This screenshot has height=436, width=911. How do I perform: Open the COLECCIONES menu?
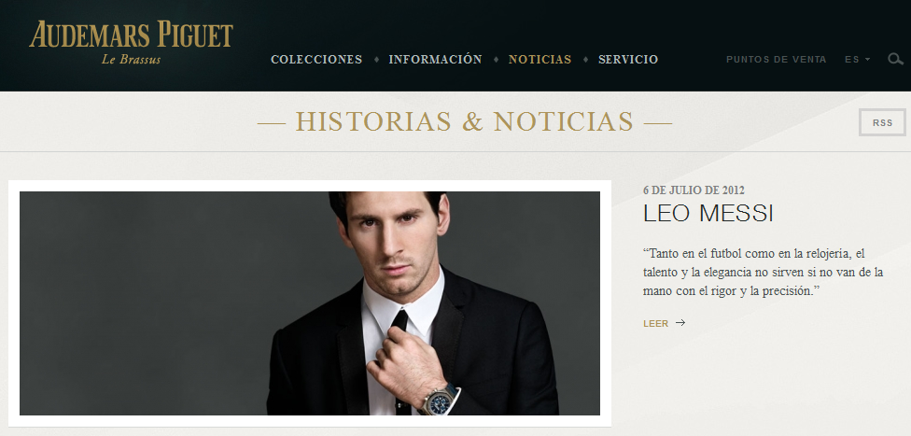click(x=316, y=60)
